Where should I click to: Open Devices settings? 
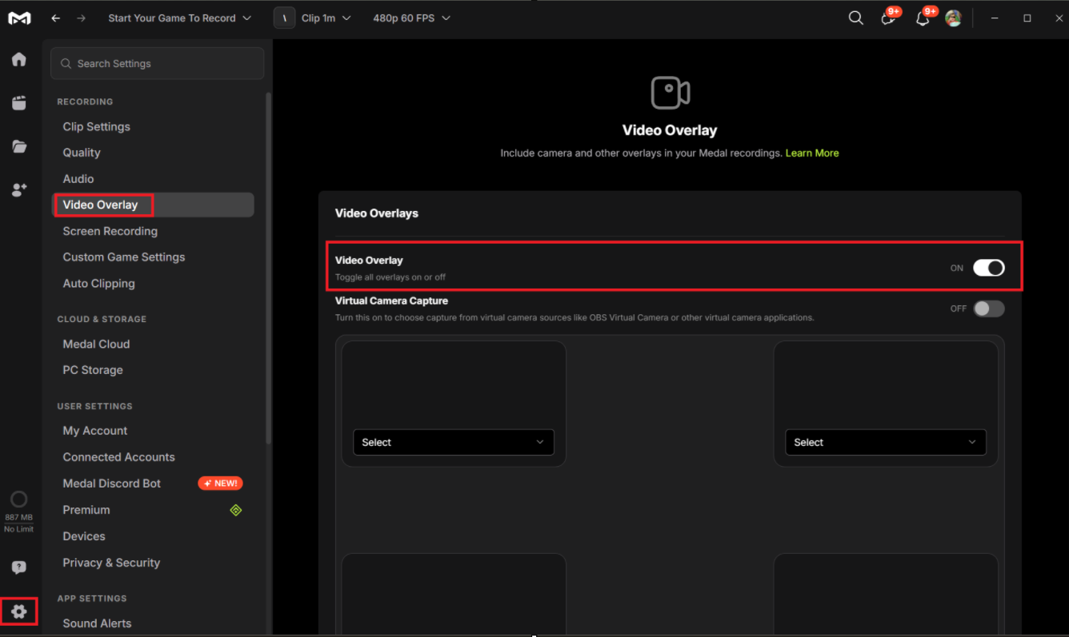[x=153, y=536]
